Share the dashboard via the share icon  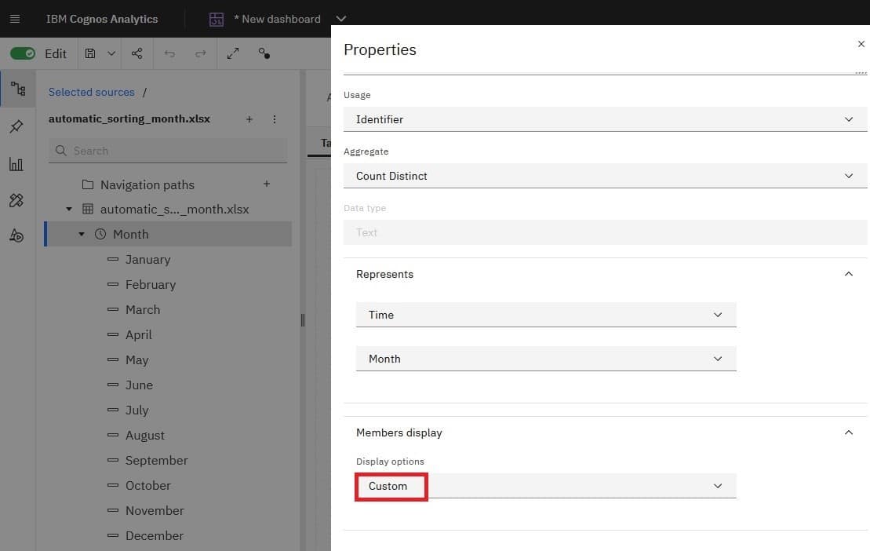click(x=137, y=53)
